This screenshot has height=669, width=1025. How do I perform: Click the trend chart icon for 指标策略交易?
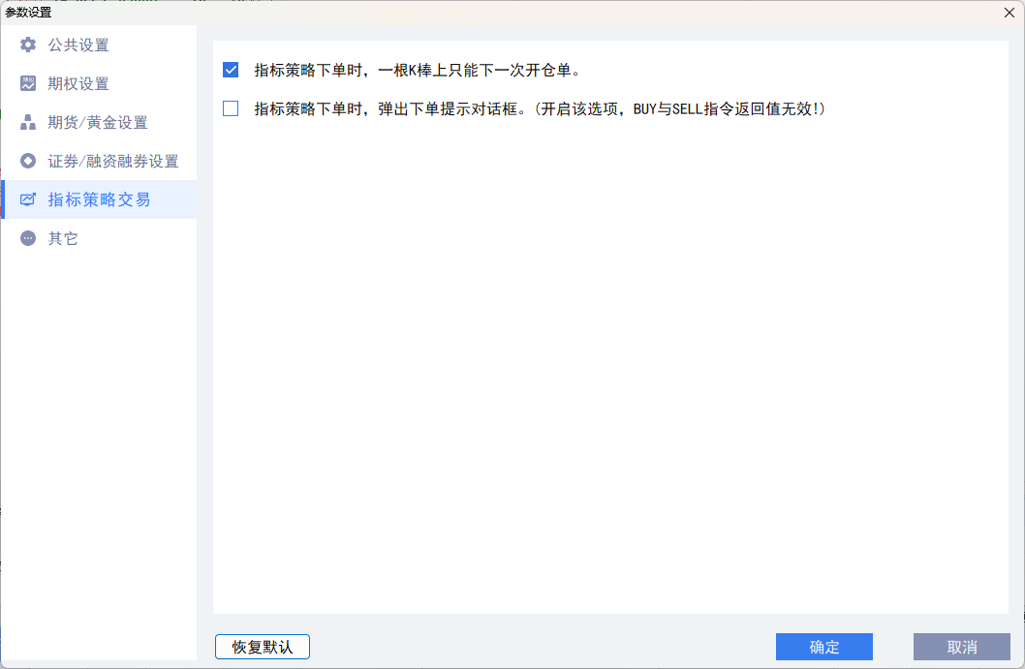28,199
